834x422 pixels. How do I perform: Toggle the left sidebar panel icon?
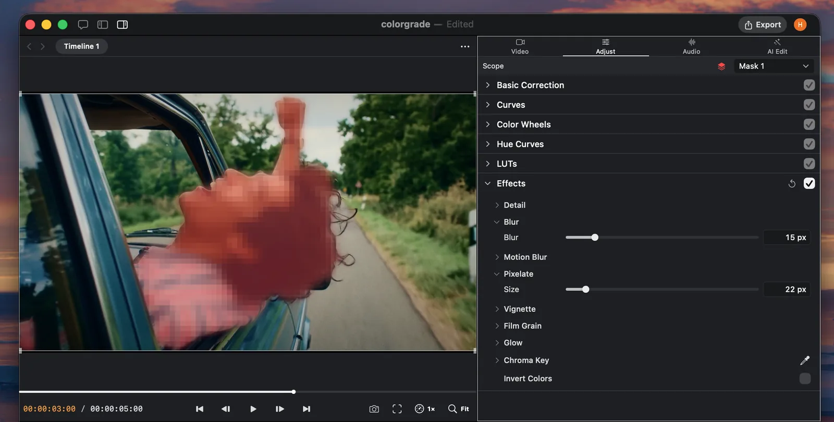(x=103, y=24)
